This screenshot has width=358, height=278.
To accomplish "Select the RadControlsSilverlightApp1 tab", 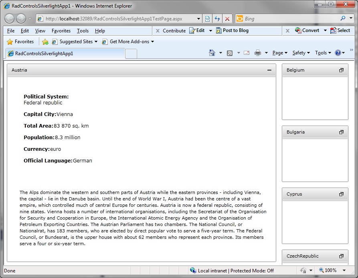I will point(65,54).
